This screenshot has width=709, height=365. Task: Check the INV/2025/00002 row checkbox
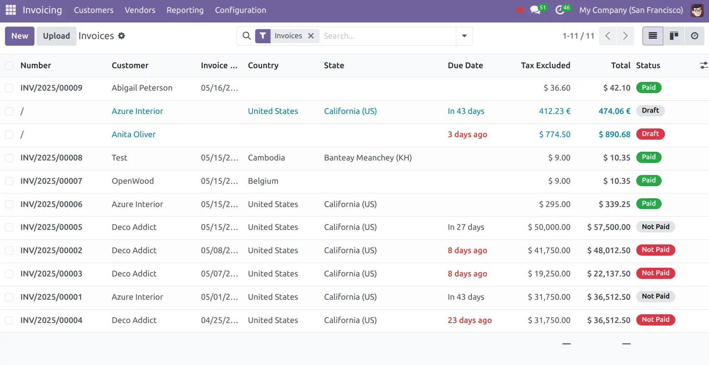pyautogui.click(x=9, y=250)
